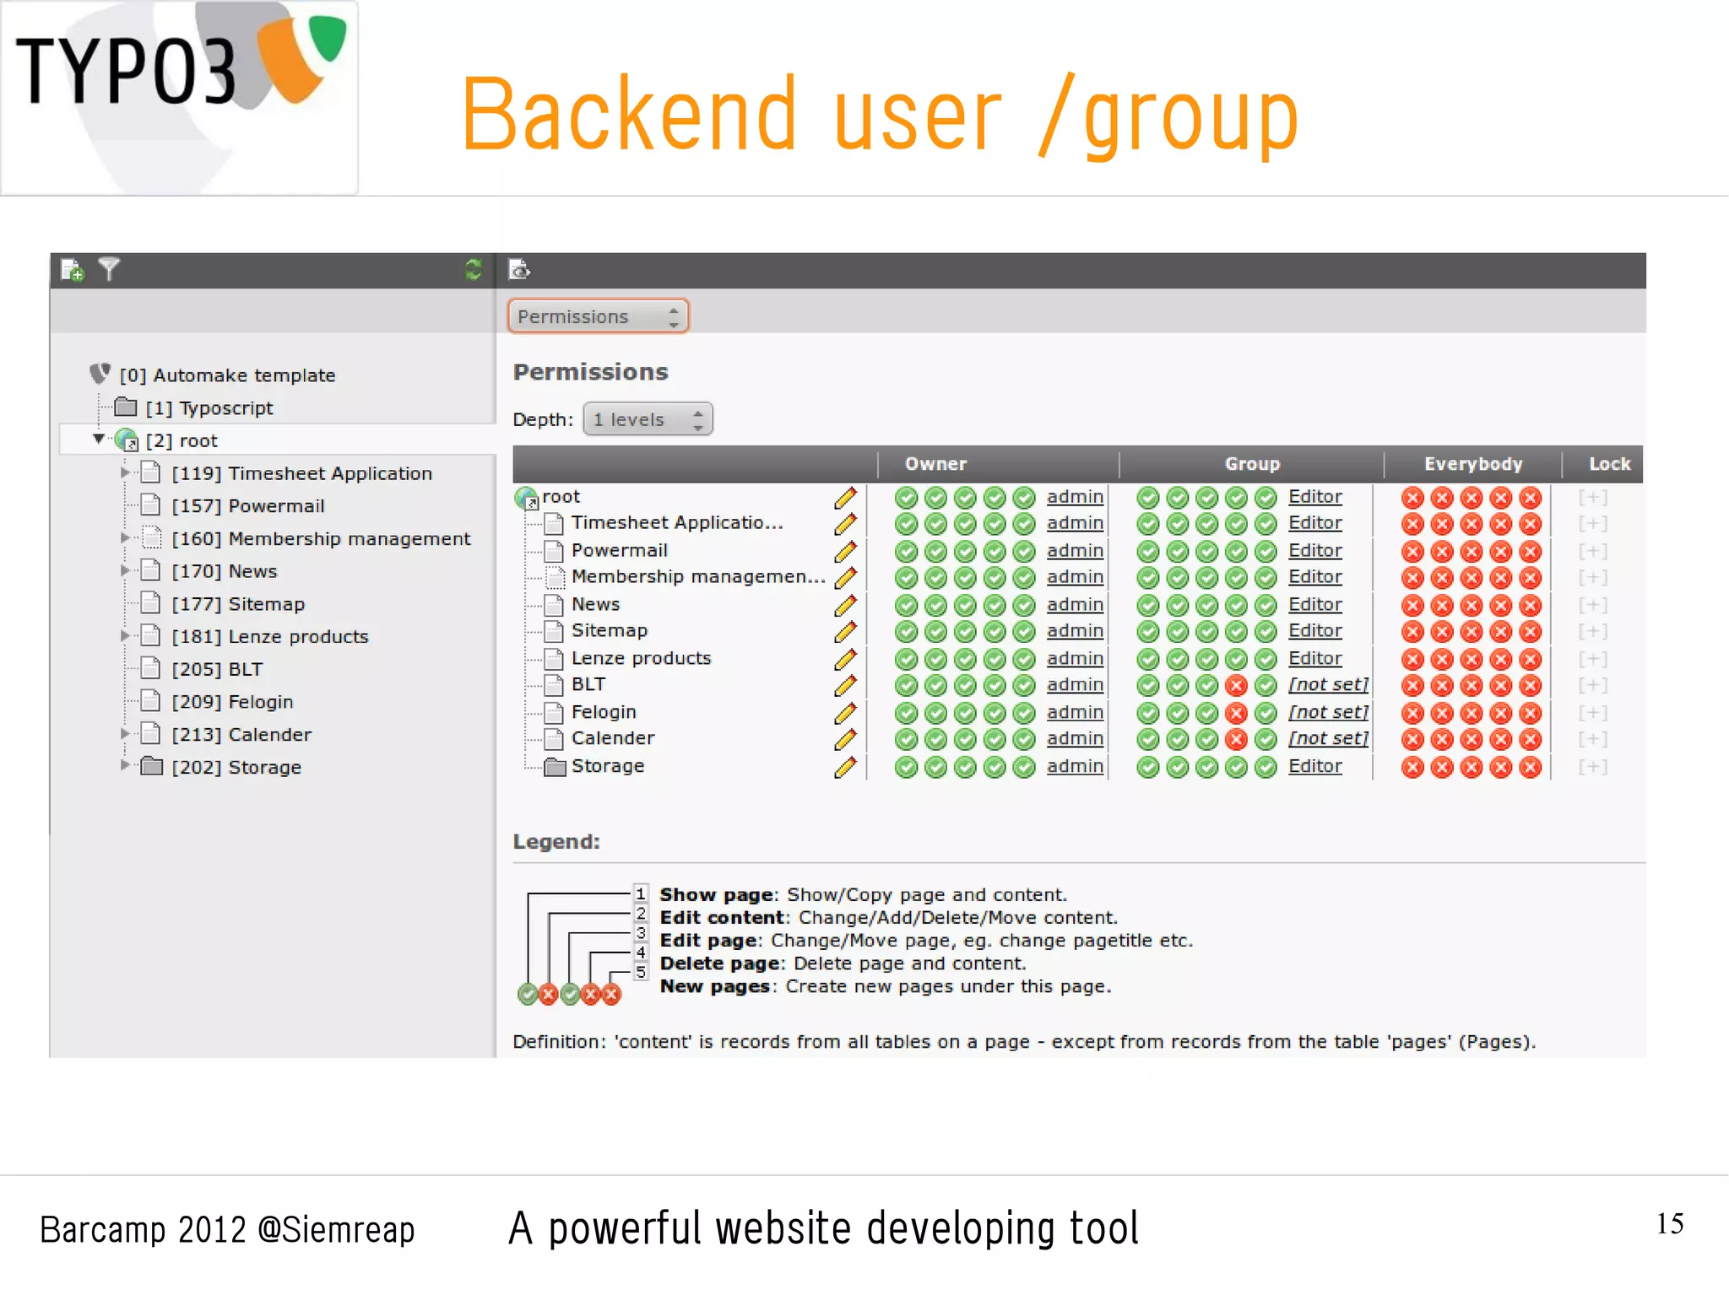
Task: Toggle lock [+] for Storage row
Action: coord(1592,767)
